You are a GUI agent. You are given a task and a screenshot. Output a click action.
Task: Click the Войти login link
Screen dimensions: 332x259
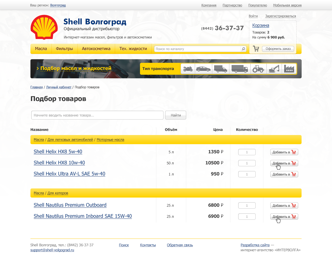[253, 16]
